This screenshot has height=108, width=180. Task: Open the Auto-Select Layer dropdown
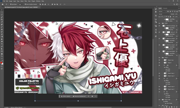click(21, 4)
